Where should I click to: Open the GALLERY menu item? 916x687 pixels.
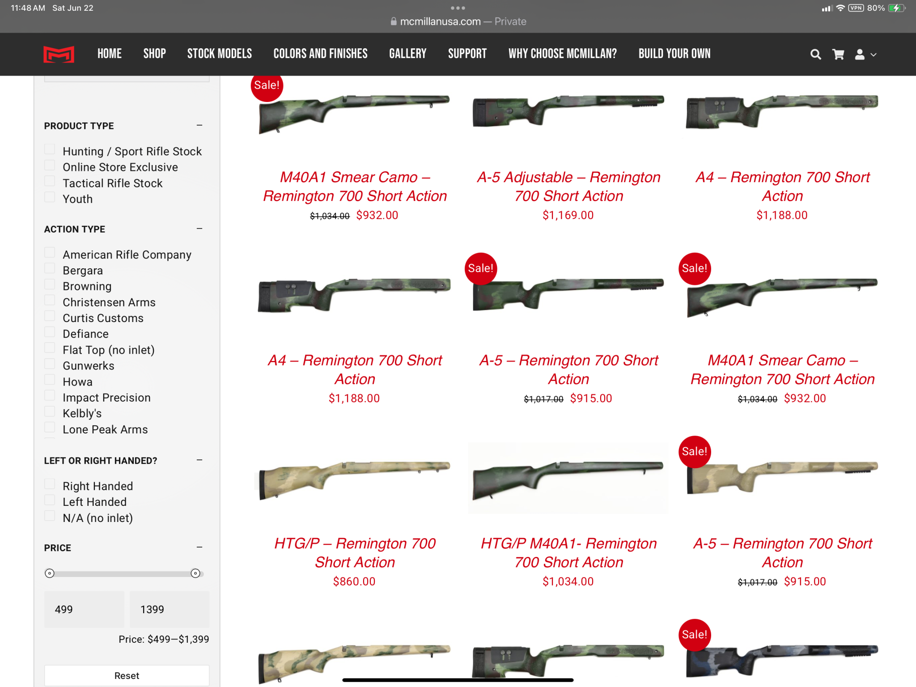[x=407, y=54]
